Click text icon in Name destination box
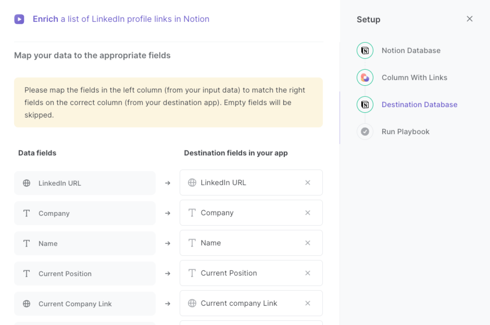 tap(192, 243)
